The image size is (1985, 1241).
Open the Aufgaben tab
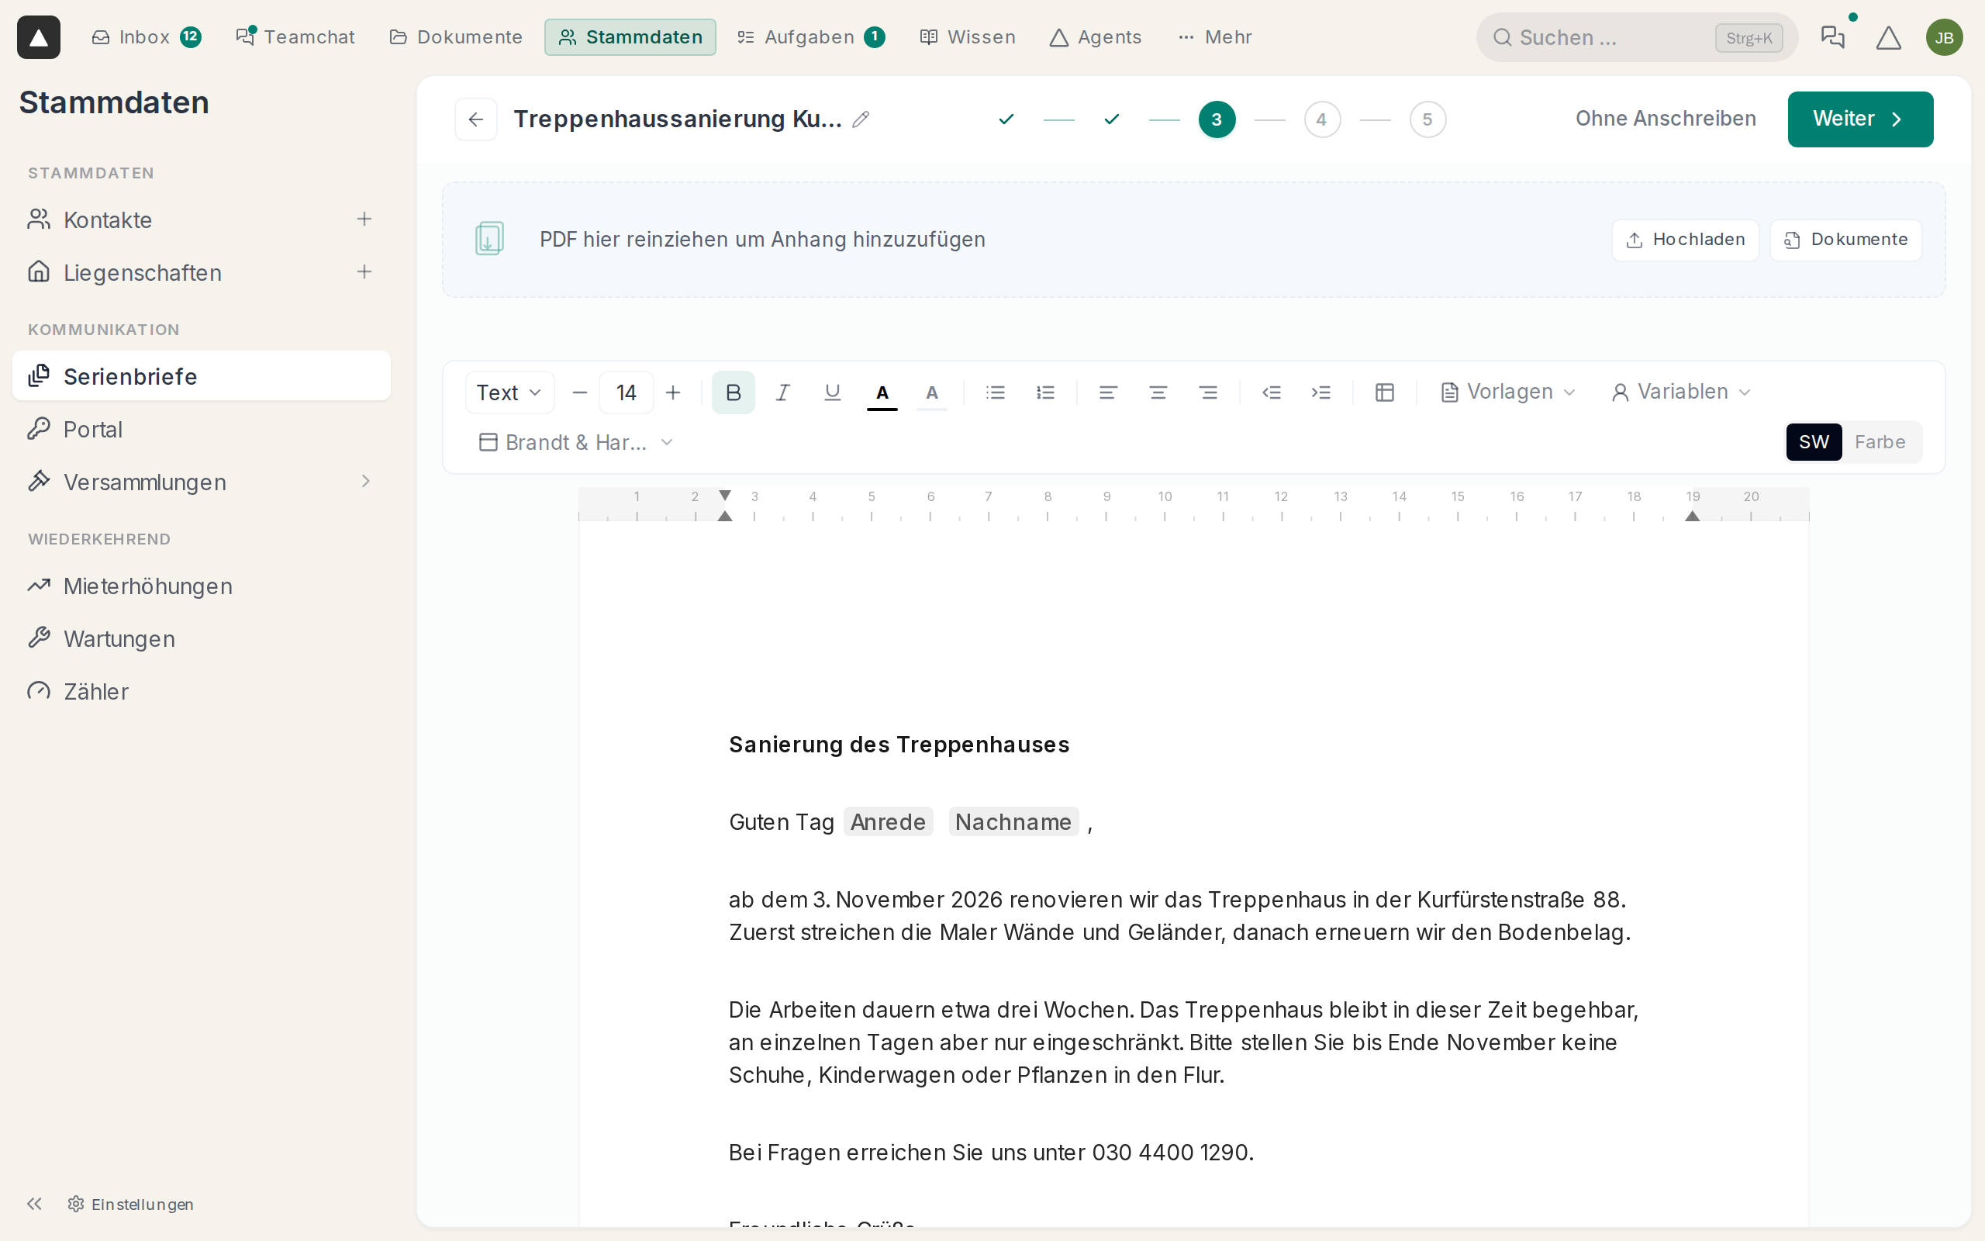[x=810, y=37]
